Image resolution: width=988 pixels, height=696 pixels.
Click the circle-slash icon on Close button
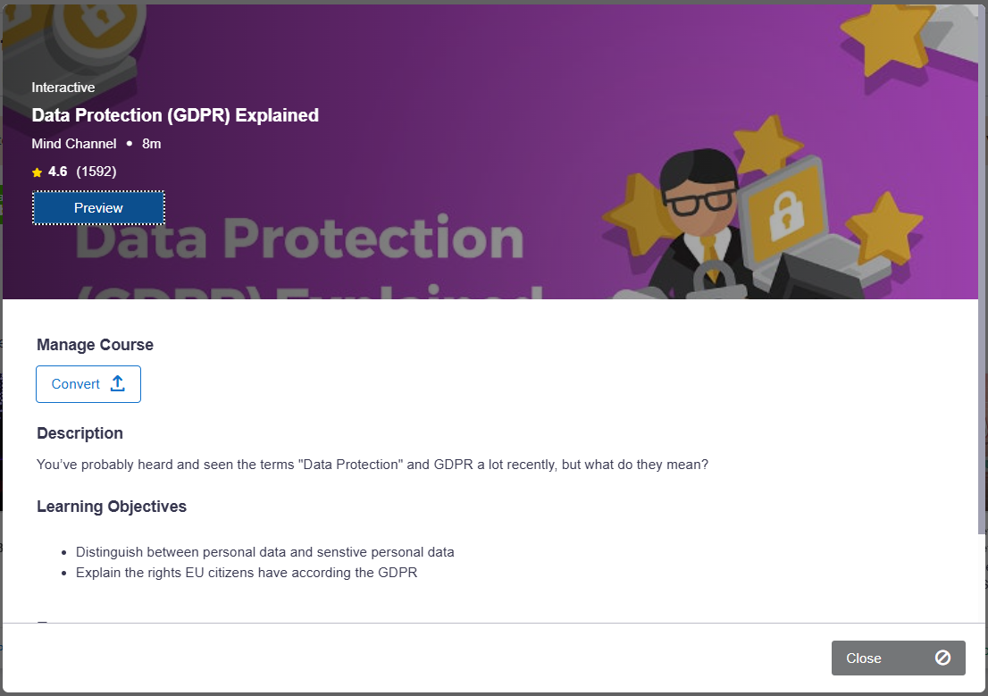coord(942,658)
